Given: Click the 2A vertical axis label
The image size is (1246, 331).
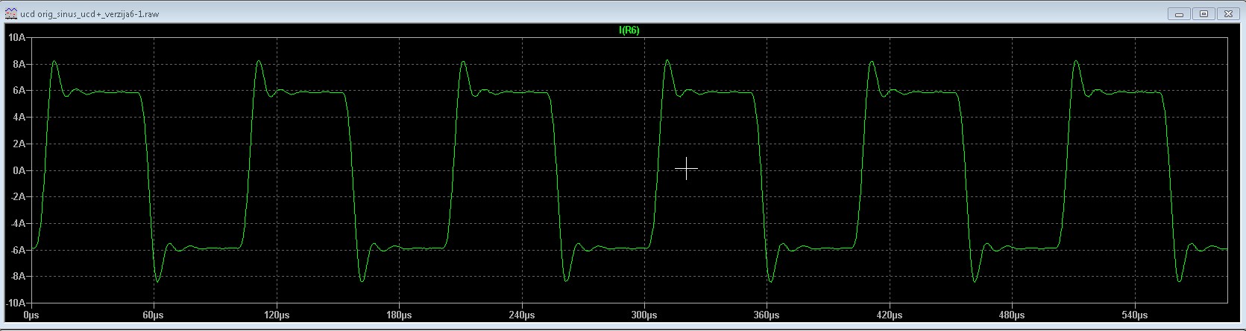Looking at the screenshot, I should pyautogui.click(x=19, y=144).
